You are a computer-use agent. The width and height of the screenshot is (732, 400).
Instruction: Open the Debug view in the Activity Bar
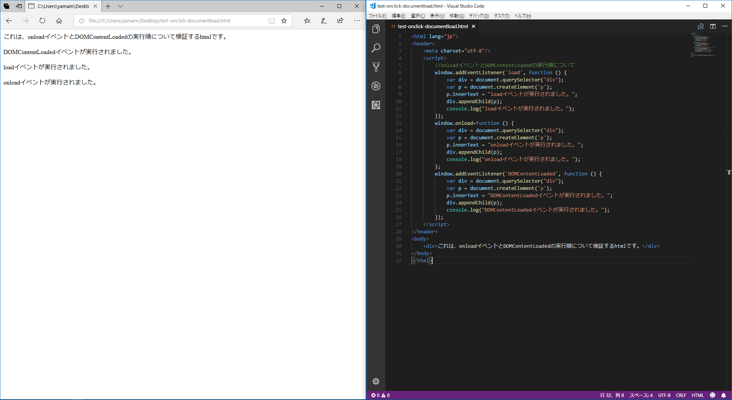click(376, 86)
